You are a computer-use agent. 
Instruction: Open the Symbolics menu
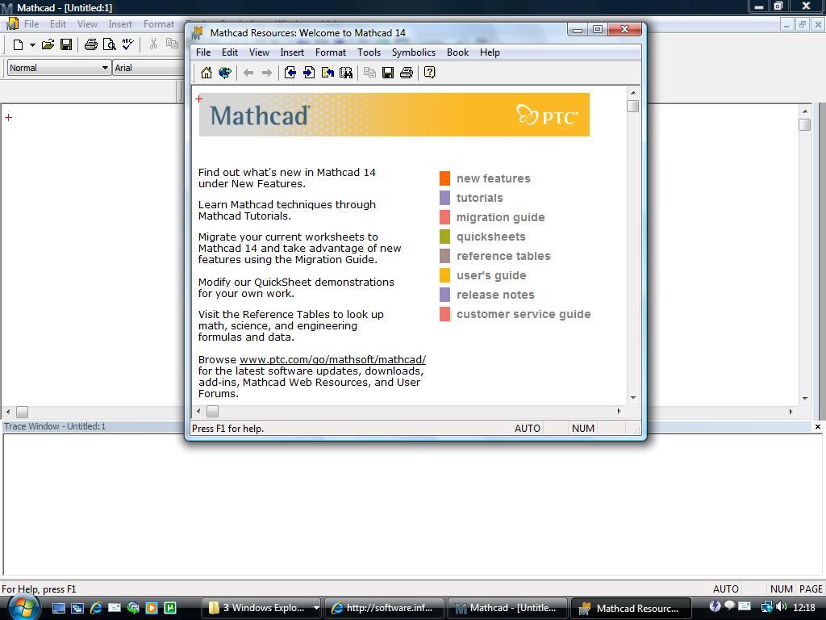(x=413, y=52)
